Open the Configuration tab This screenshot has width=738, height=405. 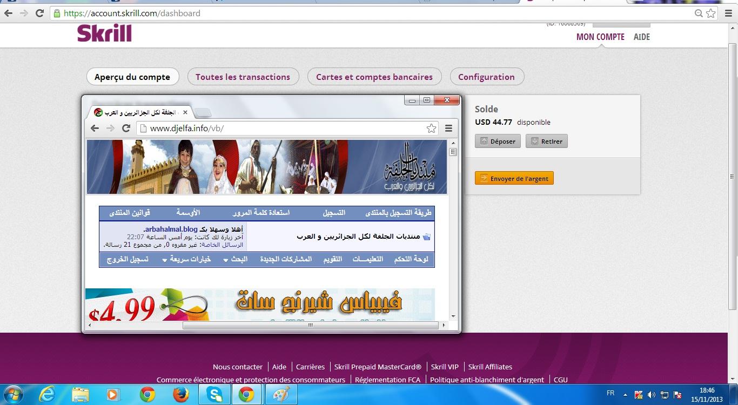coord(486,77)
